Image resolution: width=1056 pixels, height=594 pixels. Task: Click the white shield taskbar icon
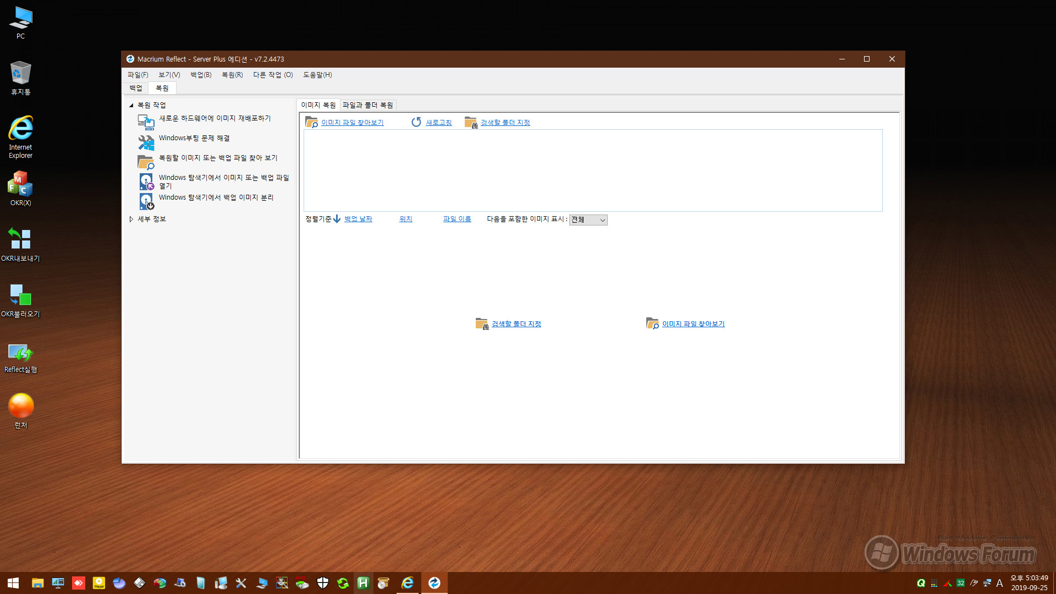(x=323, y=583)
